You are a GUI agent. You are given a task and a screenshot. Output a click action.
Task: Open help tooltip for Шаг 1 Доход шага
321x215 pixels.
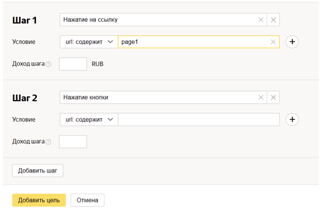pyautogui.click(x=49, y=64)
